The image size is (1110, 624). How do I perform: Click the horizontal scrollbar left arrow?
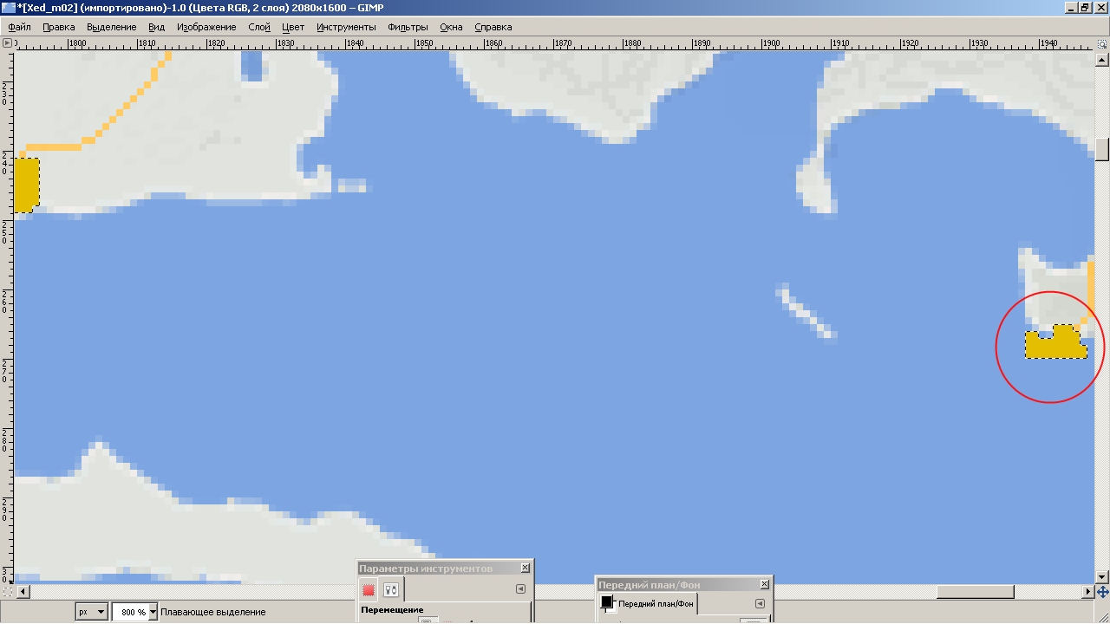(x=23, y=592)
